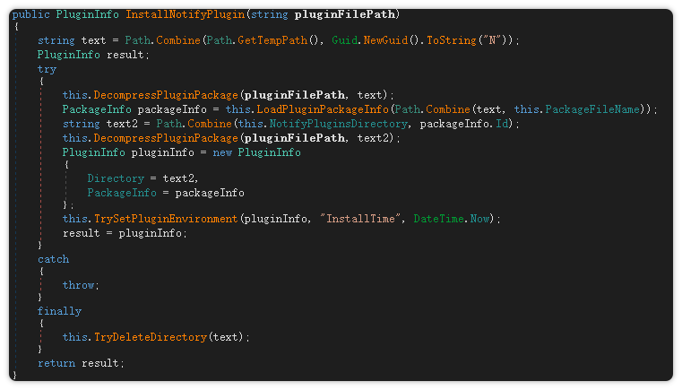Place cursor on the catch keyword
Screen dimensions: 682x390
pyautogui.click(x=53, y=259)
